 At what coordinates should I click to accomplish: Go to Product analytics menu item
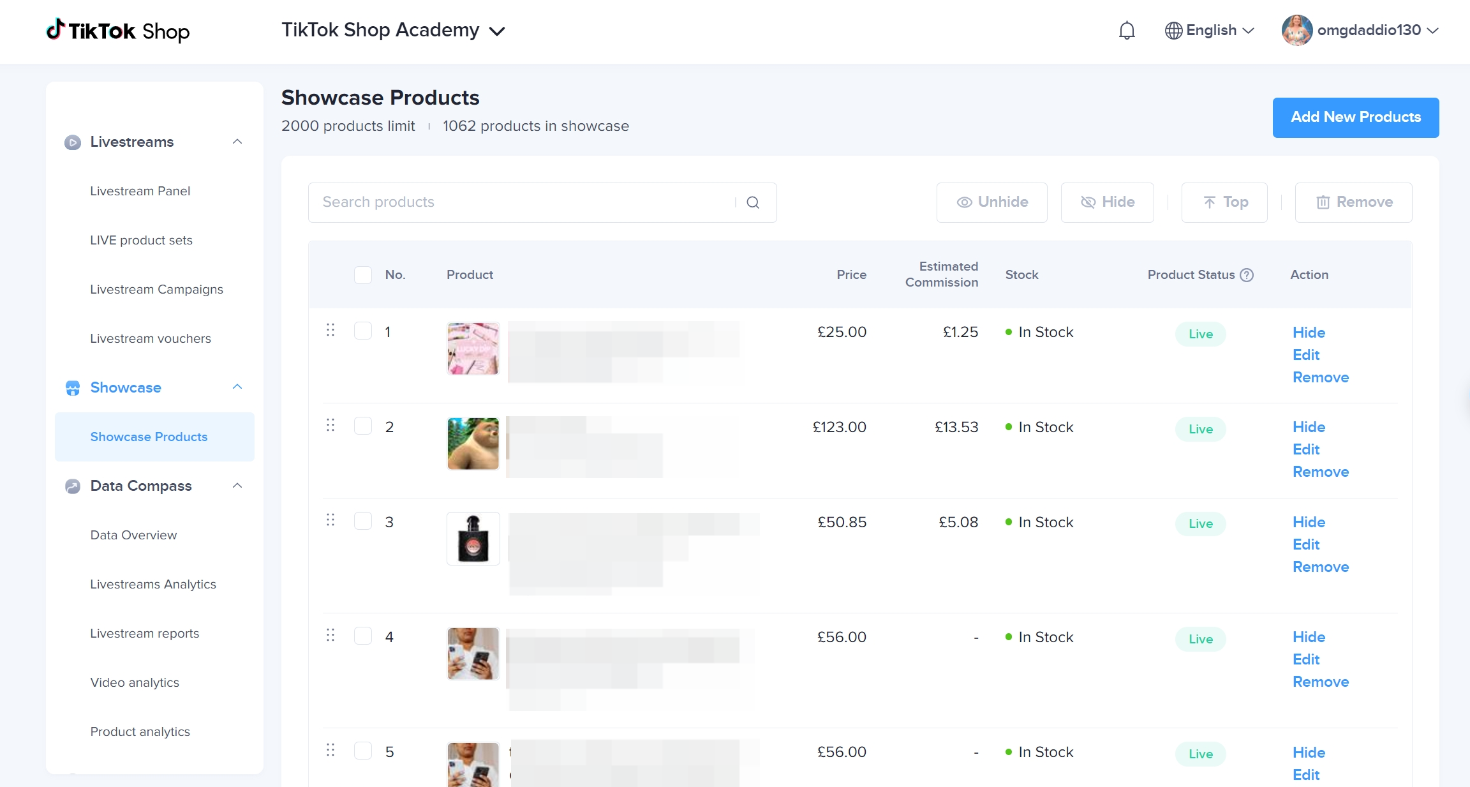tap(140, 731)
